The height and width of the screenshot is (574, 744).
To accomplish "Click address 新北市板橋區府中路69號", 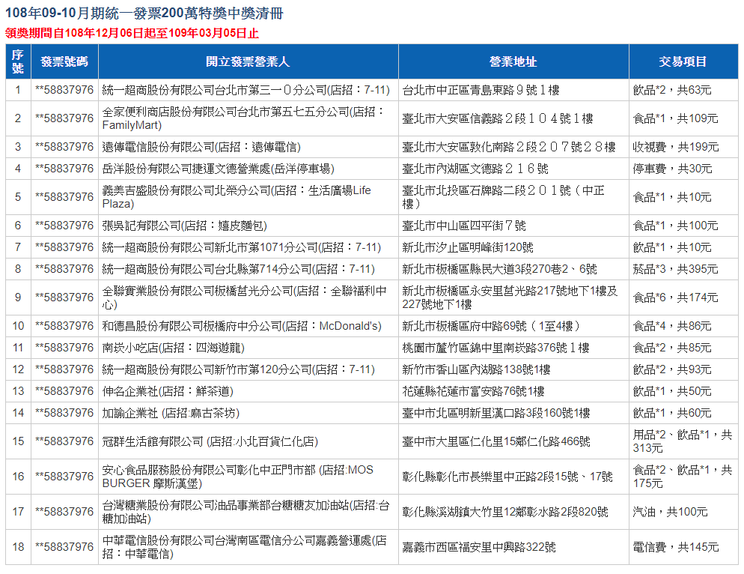I will (x=491, y=327).
